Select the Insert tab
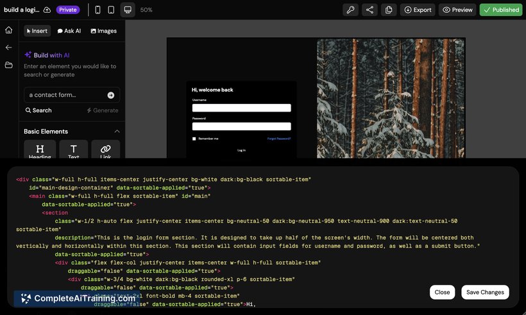This screenshot has height=315, width=526. [x=37, y=31]
